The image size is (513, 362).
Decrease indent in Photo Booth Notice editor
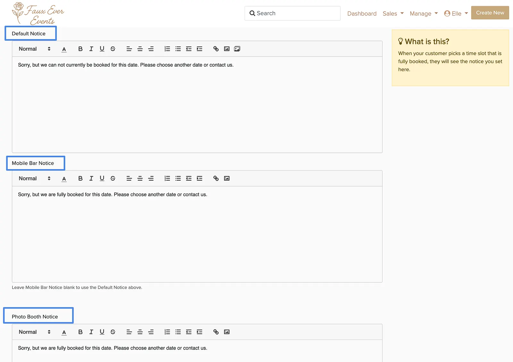coord(189,332)
